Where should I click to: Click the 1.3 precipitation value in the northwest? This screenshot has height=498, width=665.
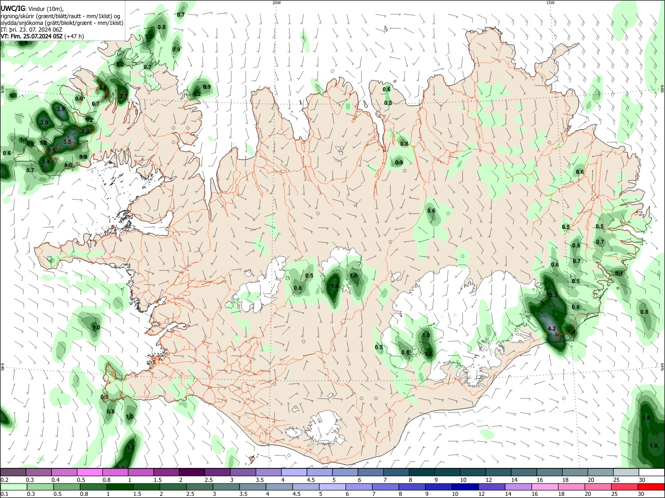[x=14, y=95]
